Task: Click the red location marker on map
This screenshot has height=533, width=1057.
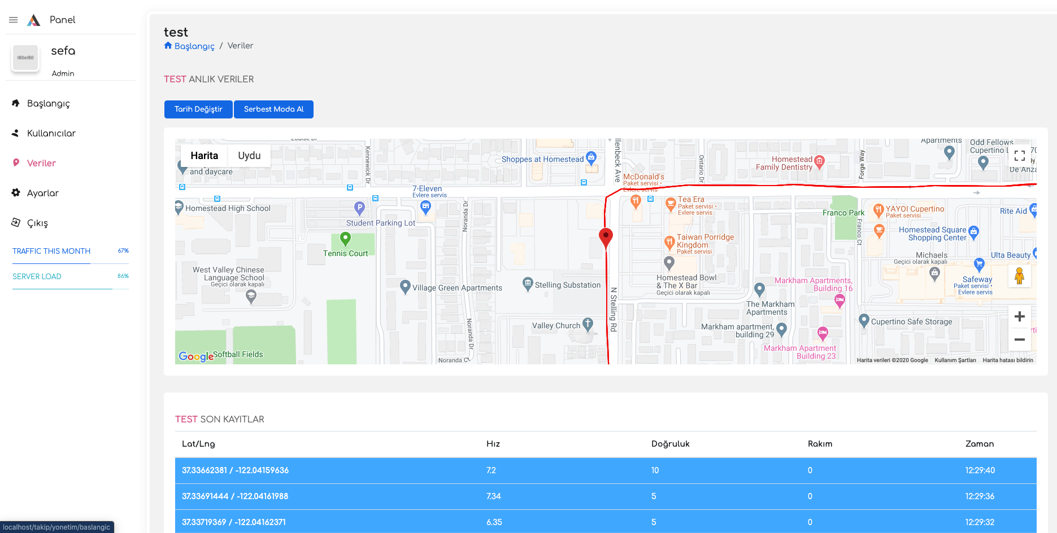Action: [x=606, y=238]
